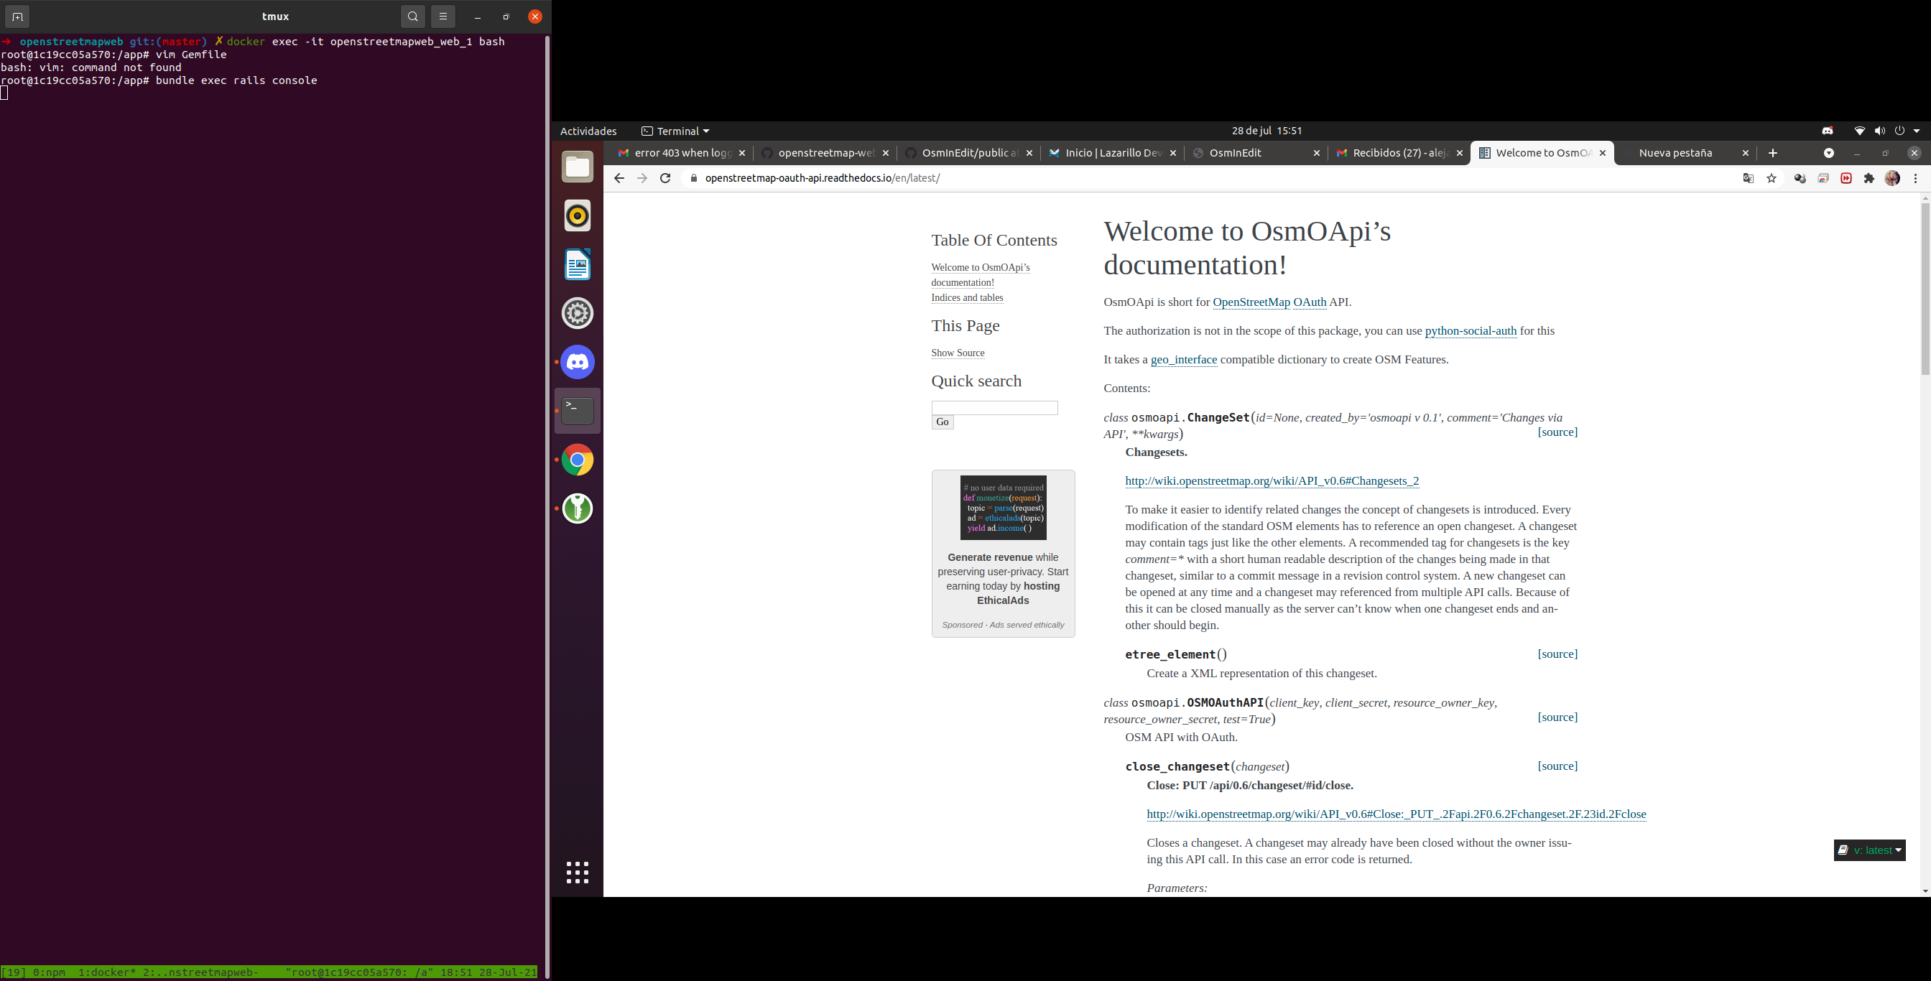Open the Chrome Remote Desktop extension icon
Screen dimensions: 1931x981
pyautogui.click(x=1823, y=178)
